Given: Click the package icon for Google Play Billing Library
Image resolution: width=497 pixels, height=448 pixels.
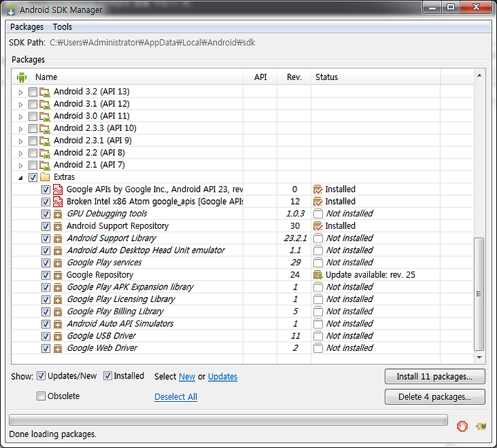Looking at the screenshot, I should tap(58, 312).
